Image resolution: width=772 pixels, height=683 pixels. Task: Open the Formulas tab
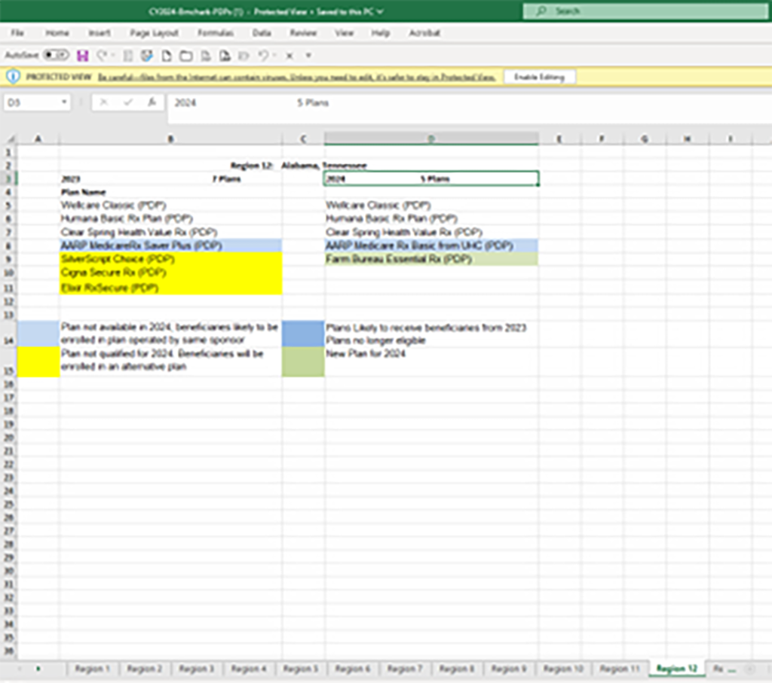click(x=215, y=33)
